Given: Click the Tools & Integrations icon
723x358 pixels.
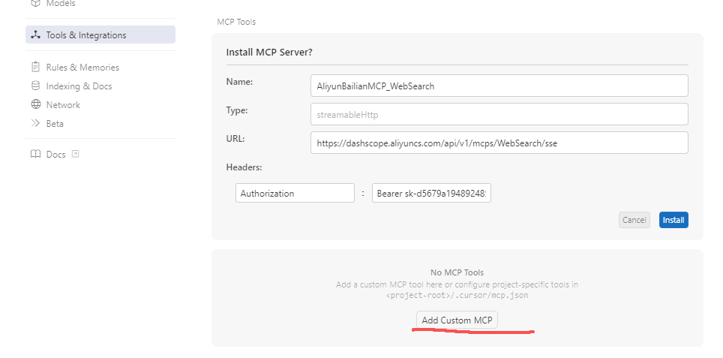Looking at the screenshot, I should pyautogui.click(x=35, y=35).
